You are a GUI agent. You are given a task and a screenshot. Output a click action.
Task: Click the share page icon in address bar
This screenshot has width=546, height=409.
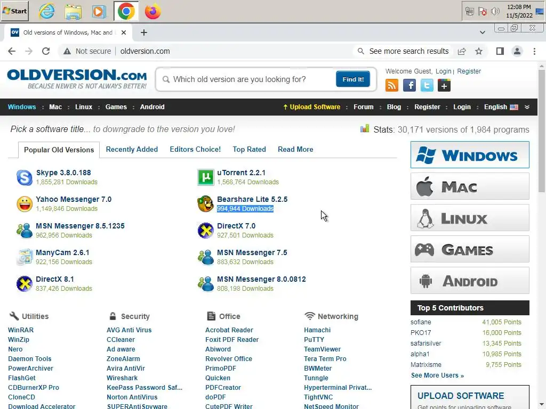click(x=462, y=52)
